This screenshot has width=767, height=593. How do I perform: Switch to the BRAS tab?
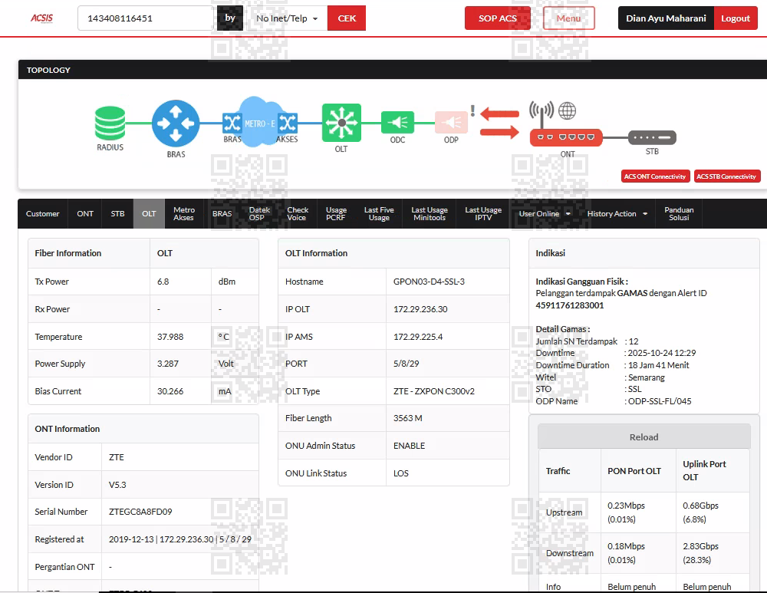pyautogui.click(x=222, y=214)
